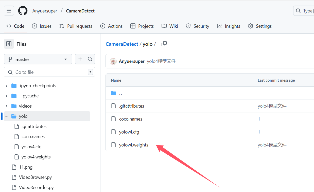This screenshot has width=314, height=192.
Task: Switch to the Insights tab
Action: click(x=229, y=26)
